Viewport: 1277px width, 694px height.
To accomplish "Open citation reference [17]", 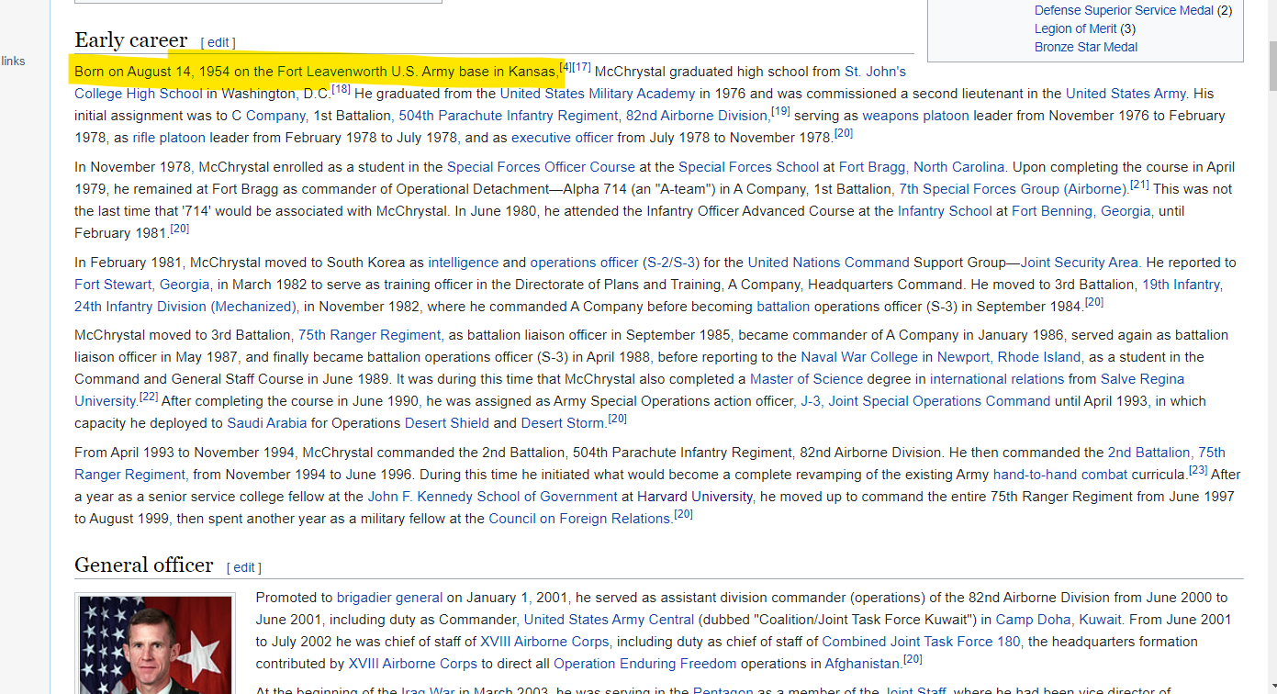I will [581, 67].
